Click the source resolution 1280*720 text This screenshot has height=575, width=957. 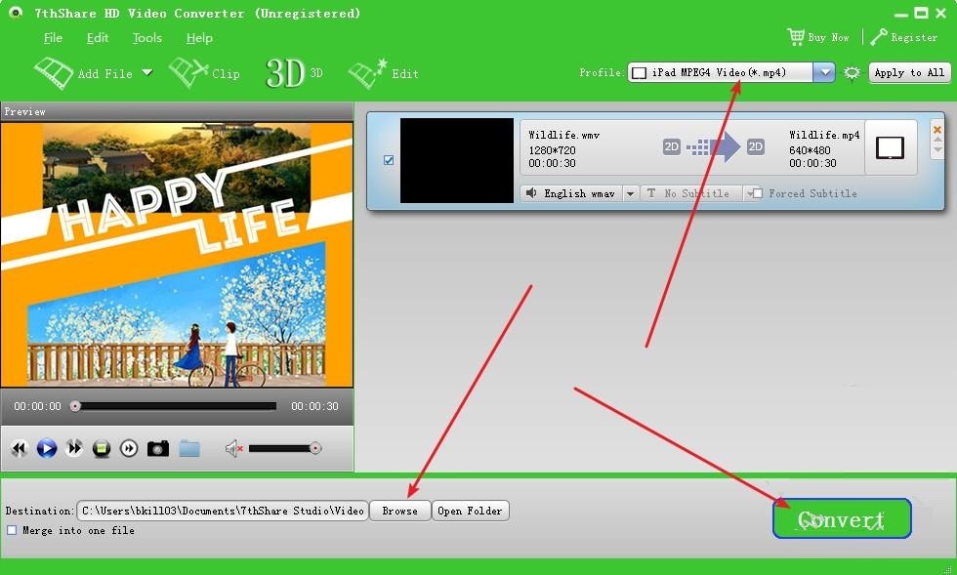point(552,150)
